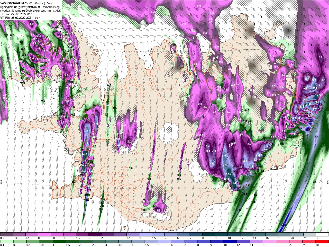Click the value "3.8" over the south coast glacier
The height and width of the screenshot is (247, 329).
click(158, 210)
